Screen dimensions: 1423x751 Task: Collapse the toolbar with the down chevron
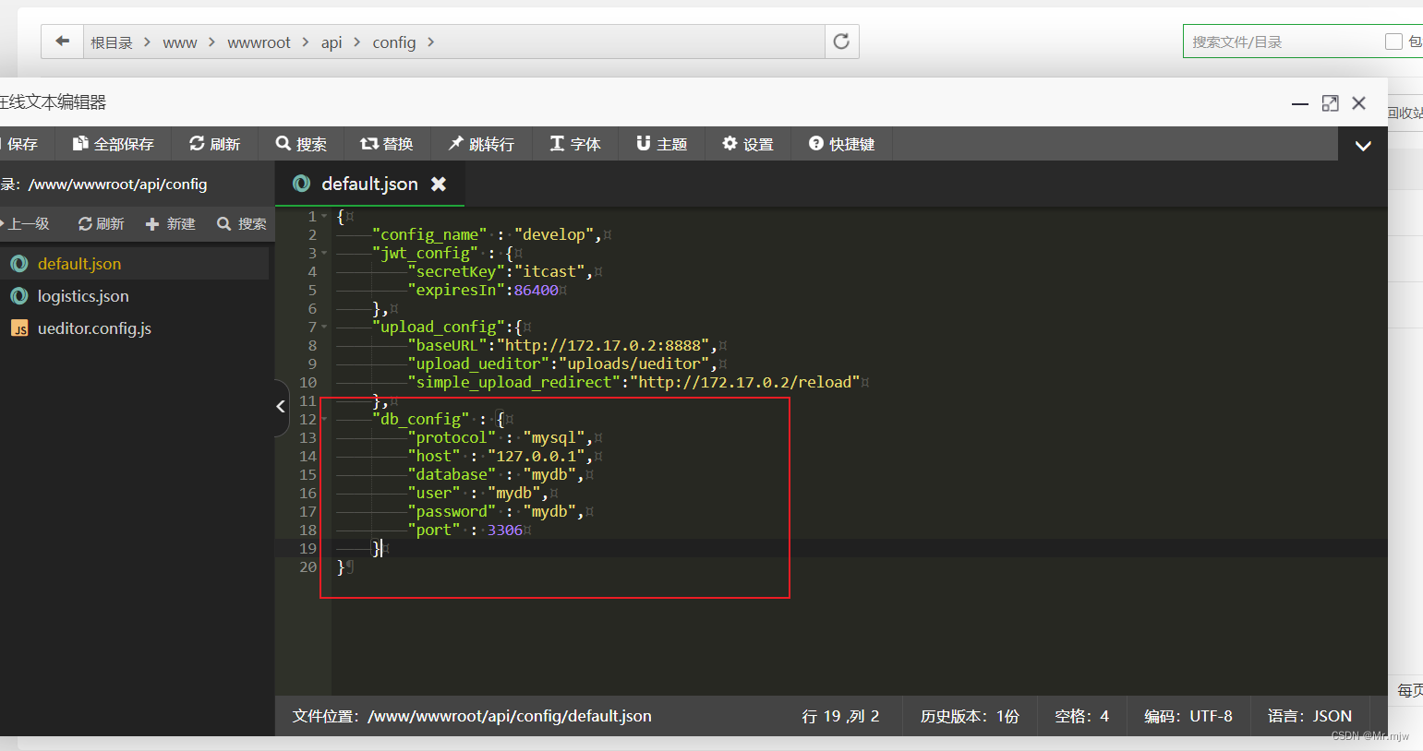tap(1363, 145)
